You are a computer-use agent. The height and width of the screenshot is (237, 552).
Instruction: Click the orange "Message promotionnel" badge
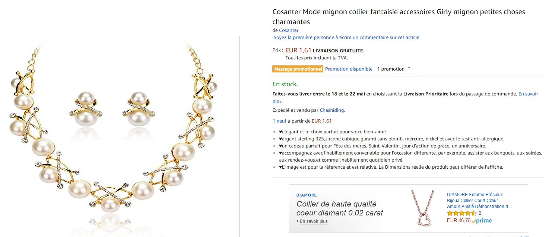click(298, 69)
